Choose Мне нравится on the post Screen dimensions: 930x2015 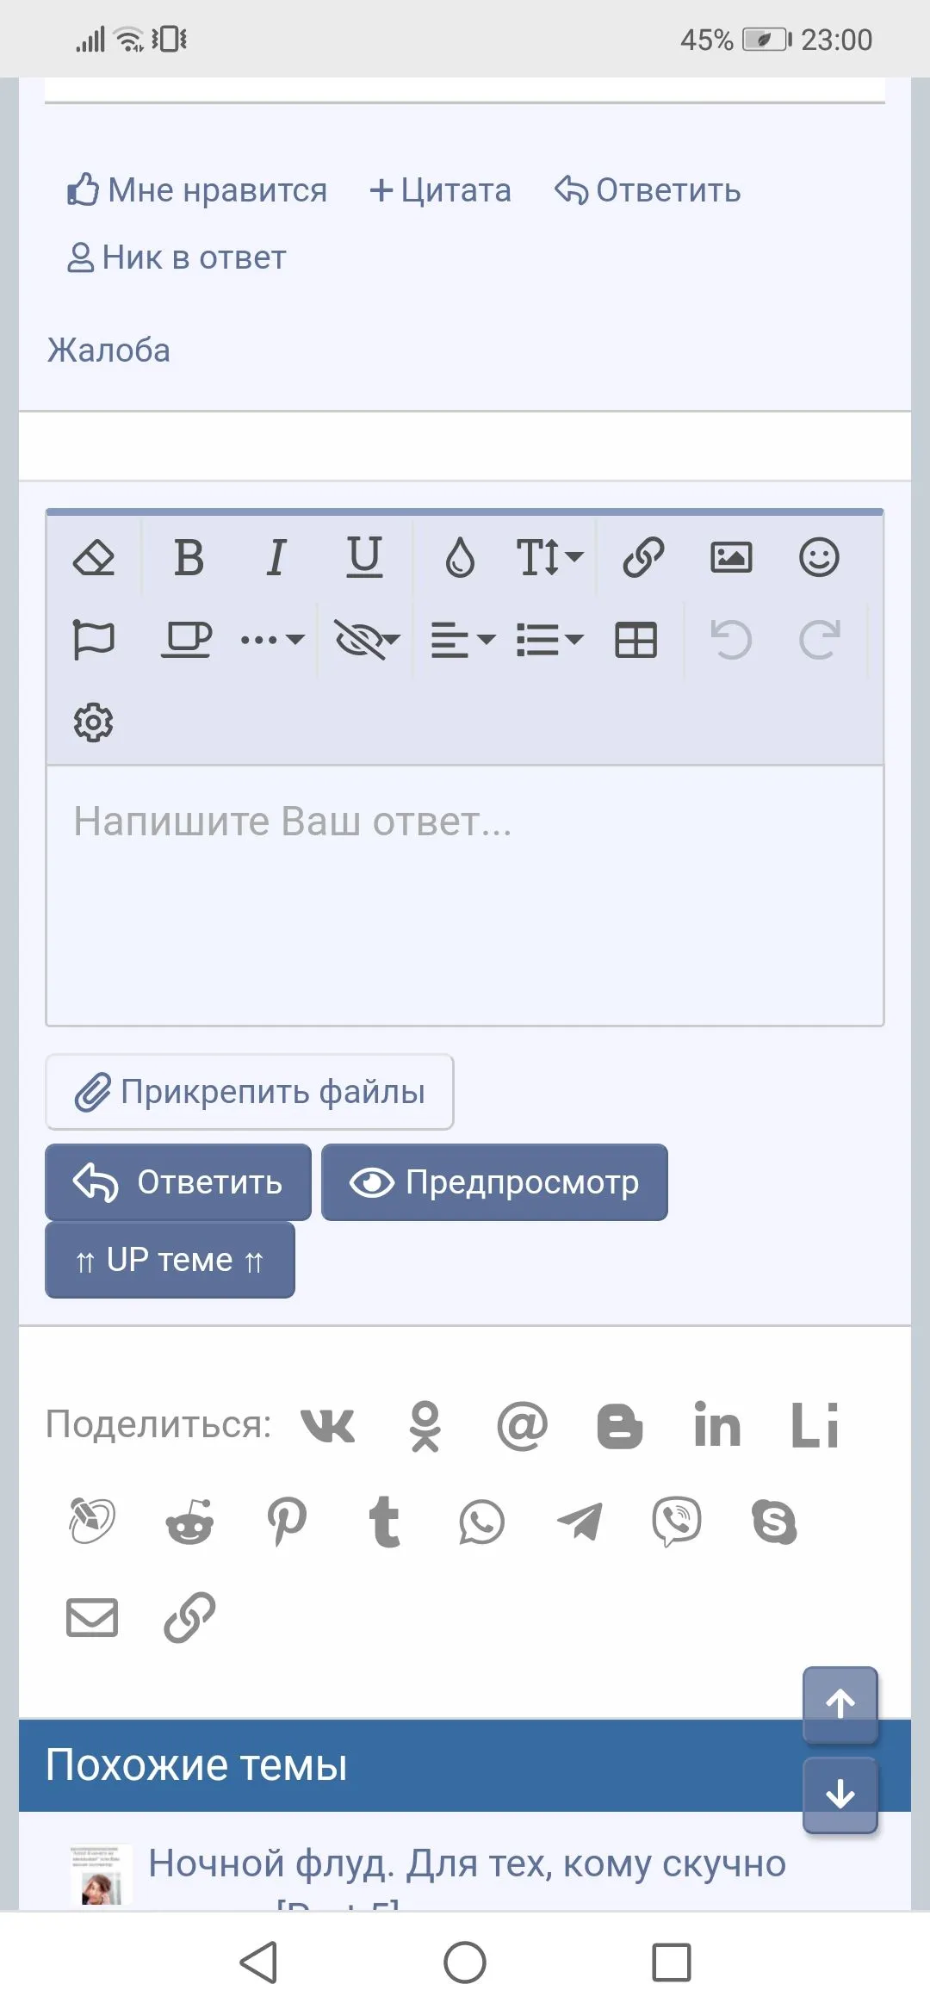pyautogui.click(x=197, y=190)
